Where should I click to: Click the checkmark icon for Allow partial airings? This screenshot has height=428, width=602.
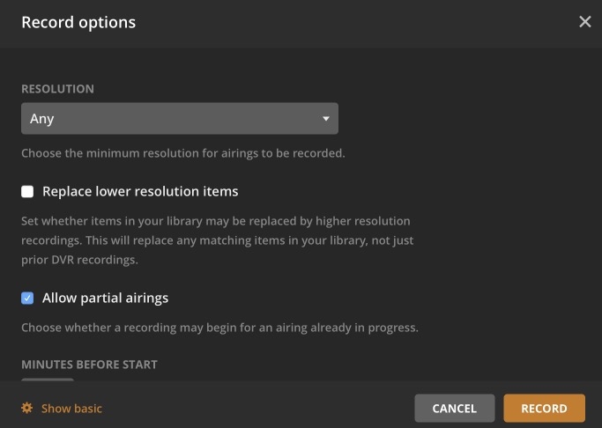click(27, 299)
